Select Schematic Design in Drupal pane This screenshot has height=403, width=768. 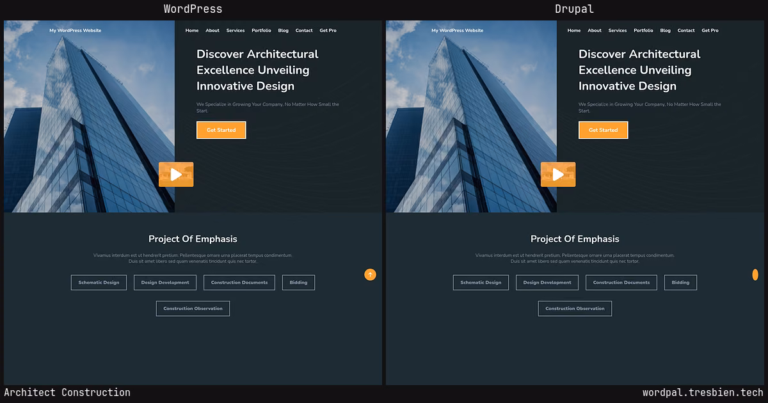[481, 282]
